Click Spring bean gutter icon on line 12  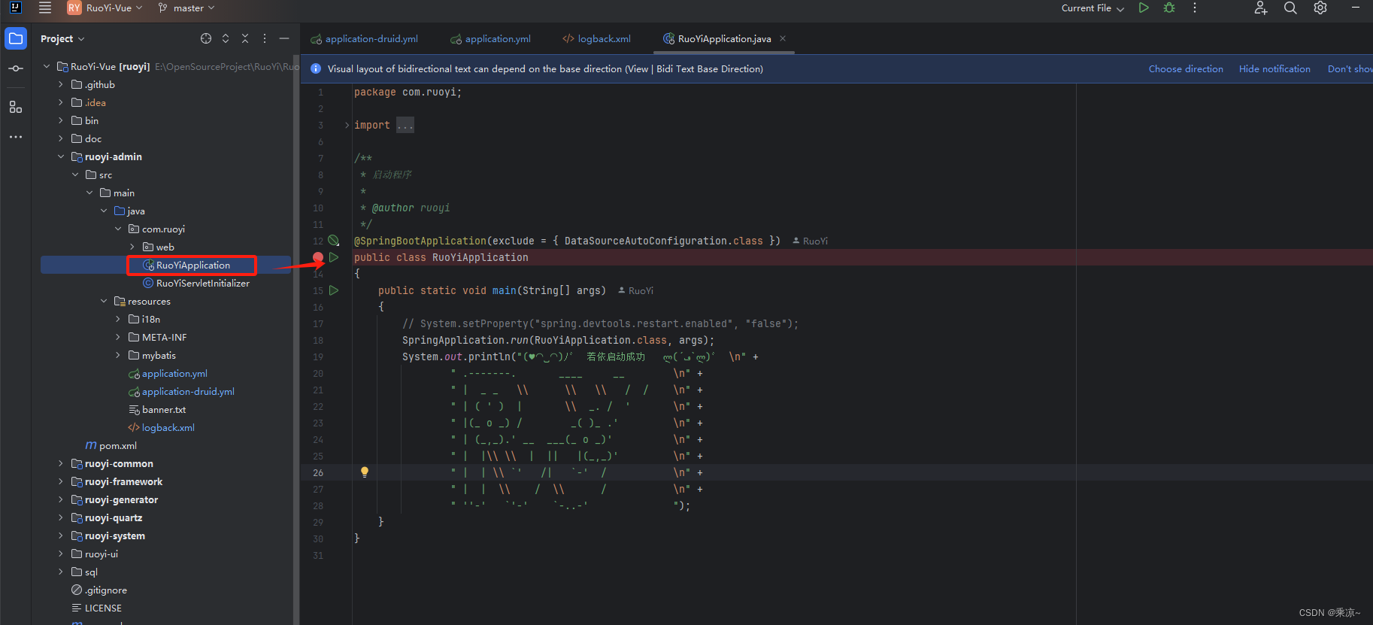(334, 241)
